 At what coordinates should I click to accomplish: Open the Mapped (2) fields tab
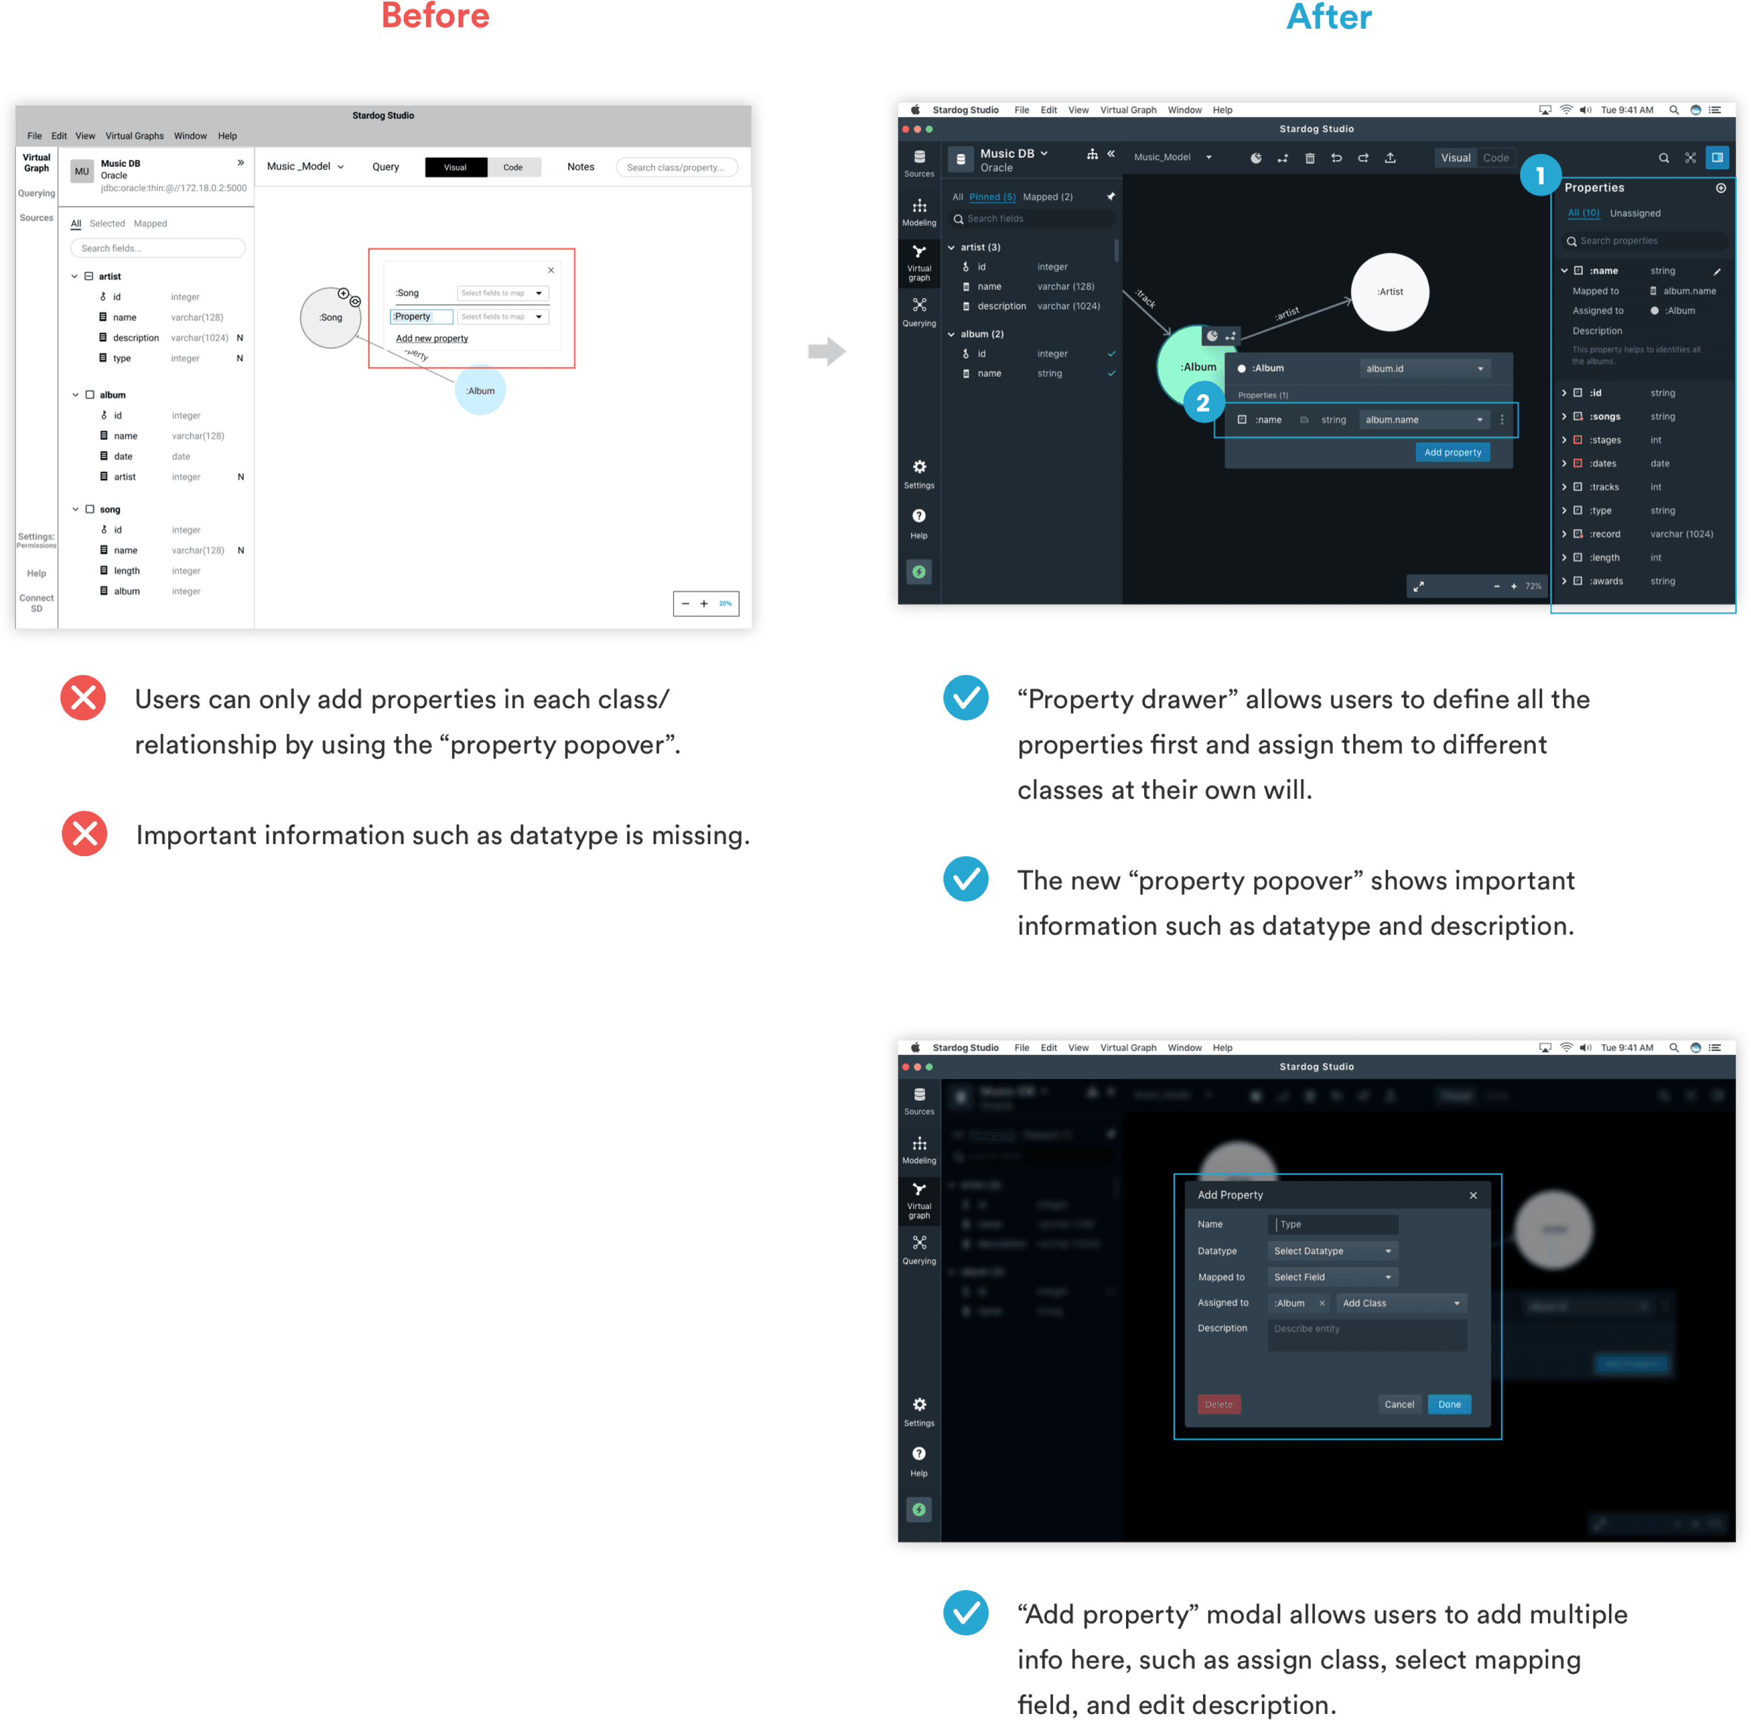[1047, 197]
